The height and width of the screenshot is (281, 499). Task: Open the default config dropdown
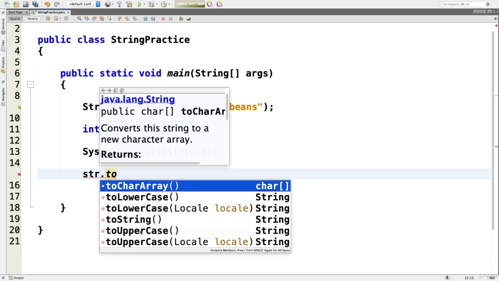click(84, 4)
